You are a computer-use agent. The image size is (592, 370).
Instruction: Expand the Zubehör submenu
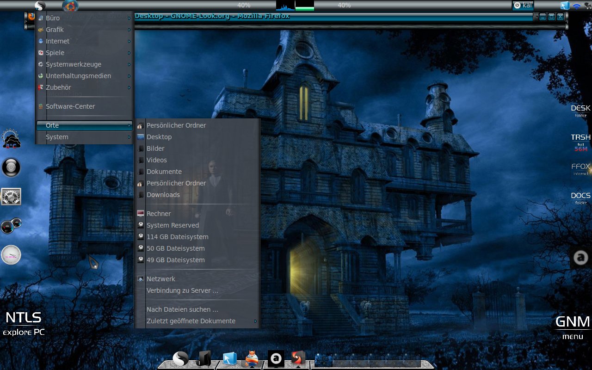pyautogui.click(x=85, y=87)
